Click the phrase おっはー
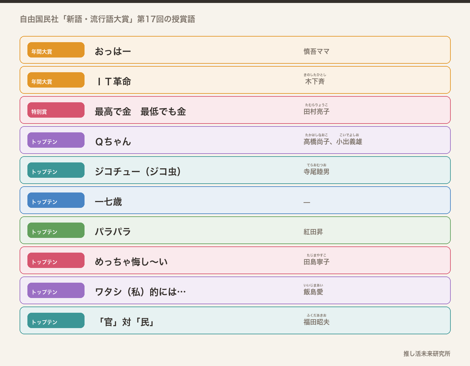This screenshot has width=470, height=366. click(x=113, y=51)
